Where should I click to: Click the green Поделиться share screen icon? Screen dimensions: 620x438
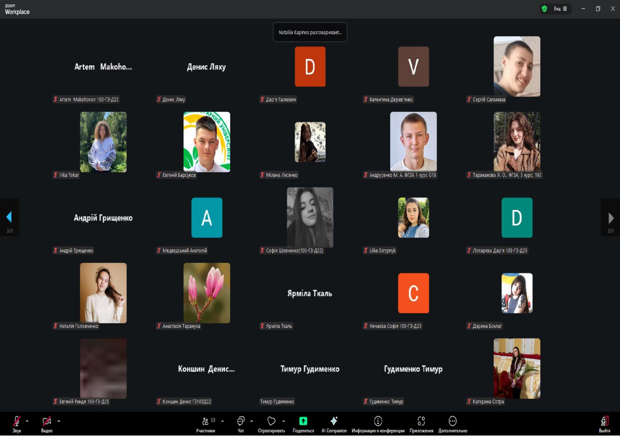(303, 421)
